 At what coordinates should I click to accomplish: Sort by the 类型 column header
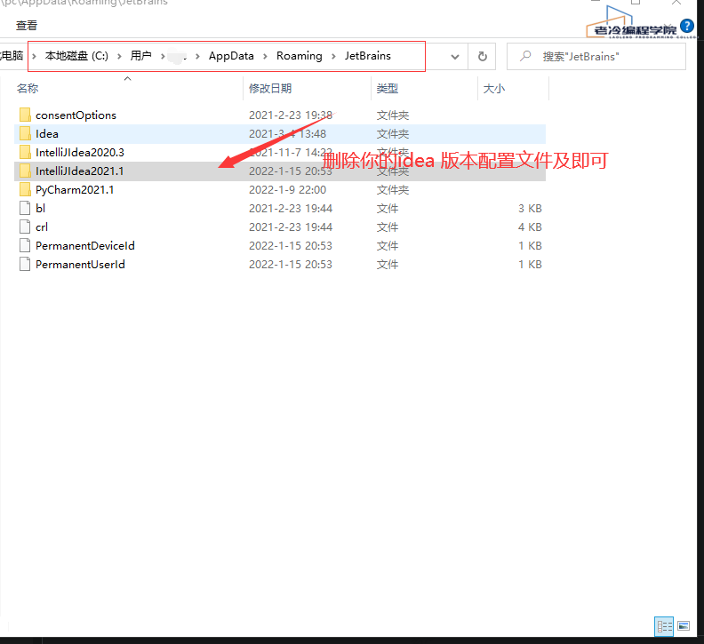(388, 89)
